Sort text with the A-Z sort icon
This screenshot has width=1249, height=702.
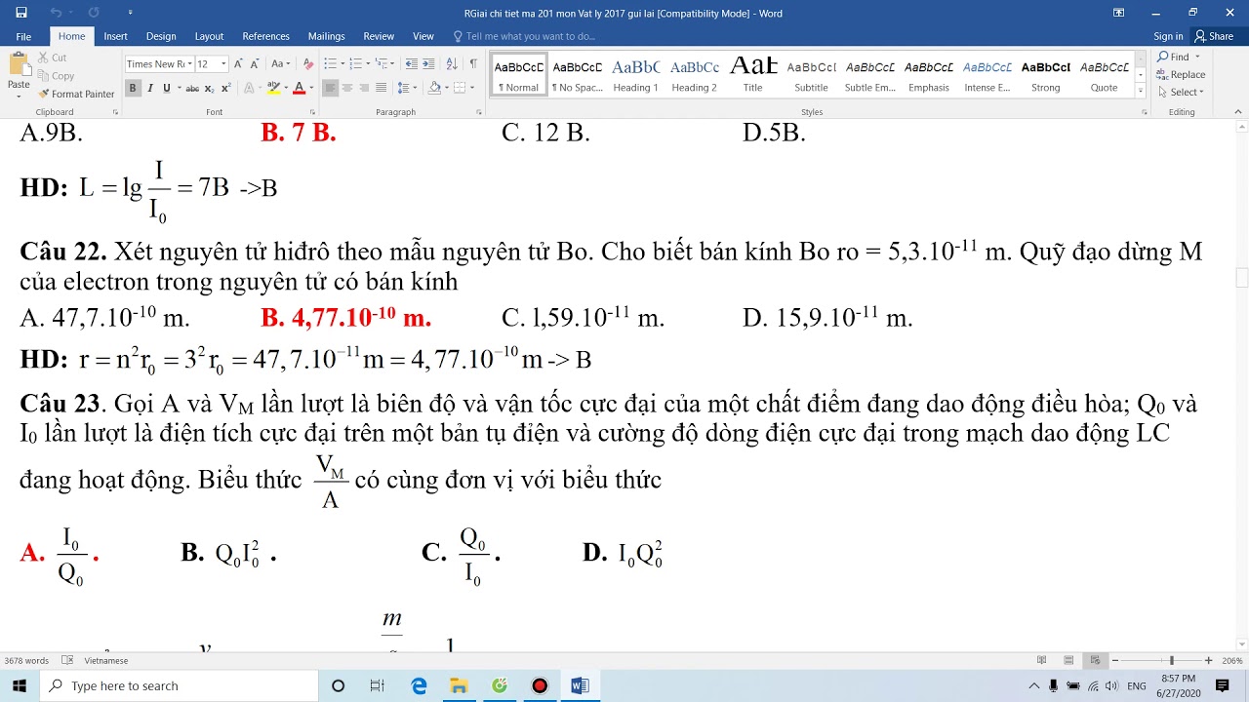click(x=451, y=63)
